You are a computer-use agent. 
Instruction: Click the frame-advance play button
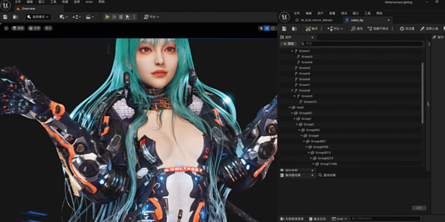[114, 17]
